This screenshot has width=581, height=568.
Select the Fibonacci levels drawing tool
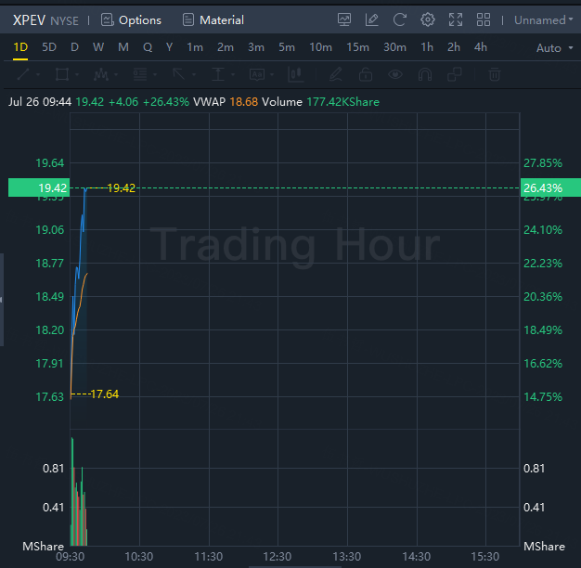pyautogui.click(x=140, y=74)
